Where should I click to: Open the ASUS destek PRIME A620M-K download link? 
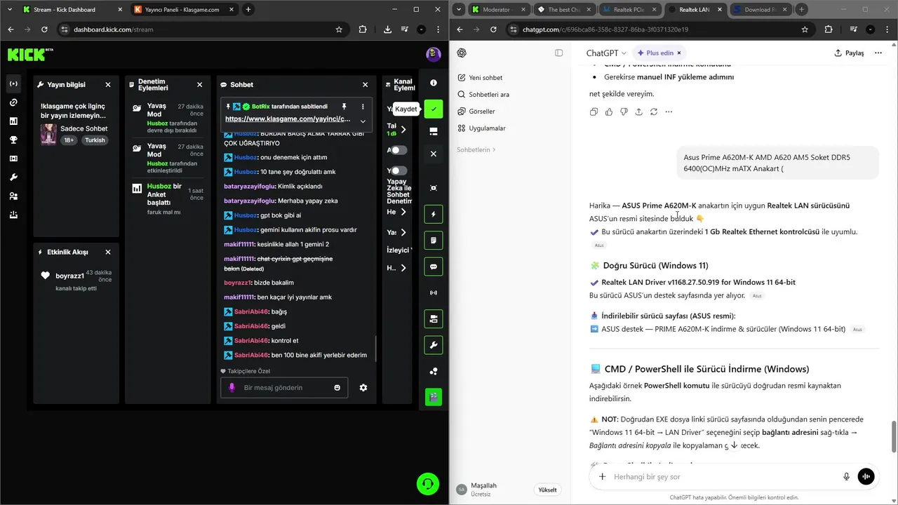pos(723,329)
